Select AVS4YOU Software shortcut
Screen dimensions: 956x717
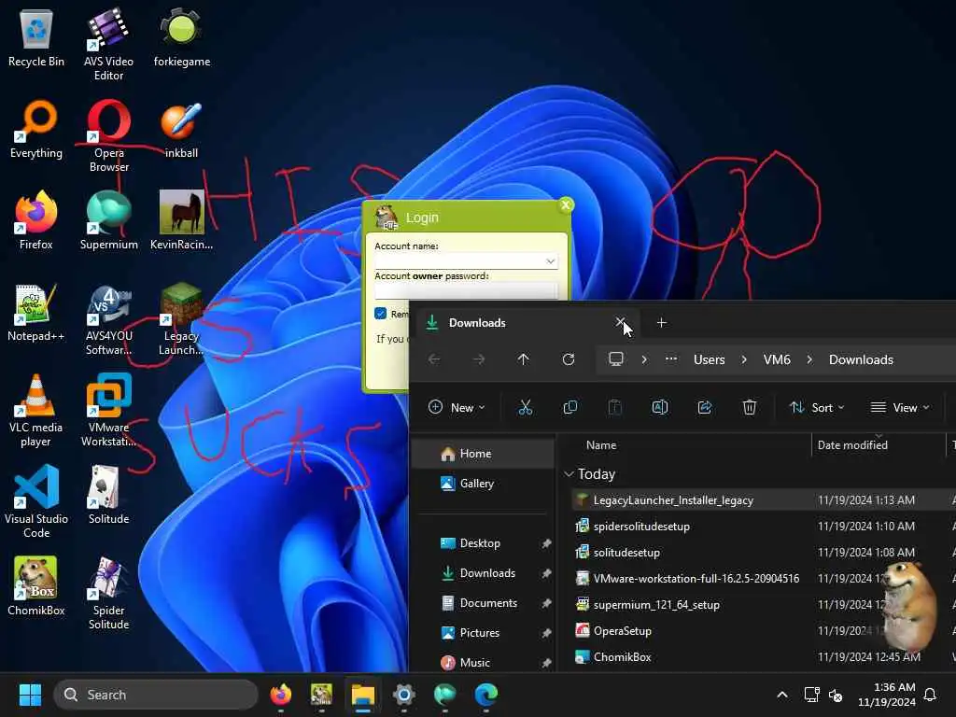(108, 319)
